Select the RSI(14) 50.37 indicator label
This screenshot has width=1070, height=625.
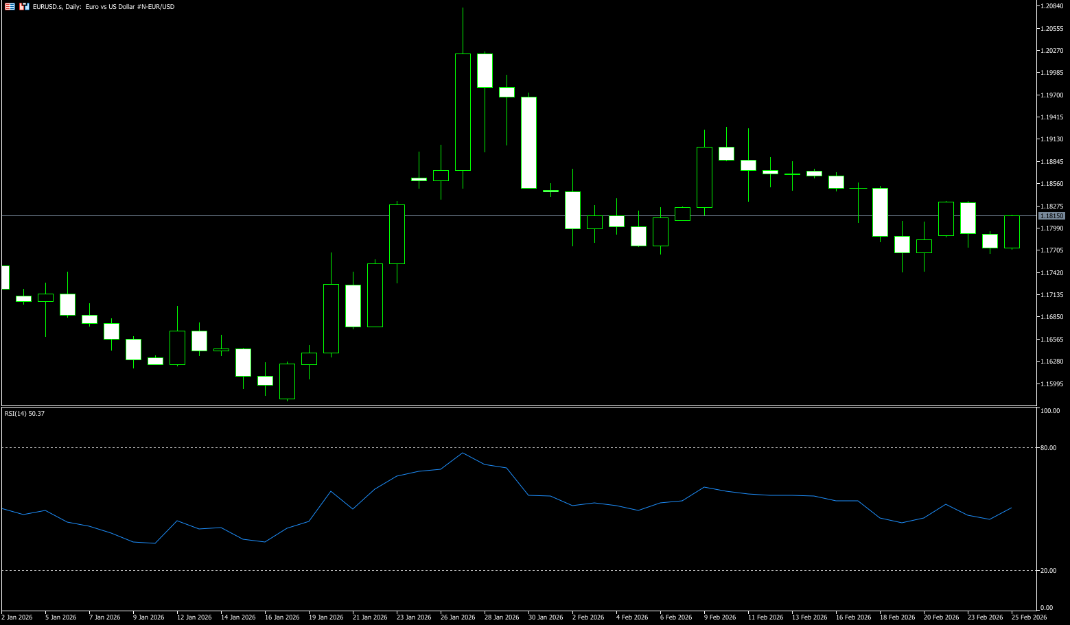[25, 414]
